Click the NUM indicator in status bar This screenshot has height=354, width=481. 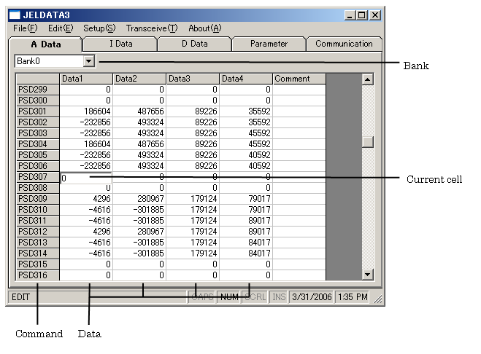pos(228,297)
